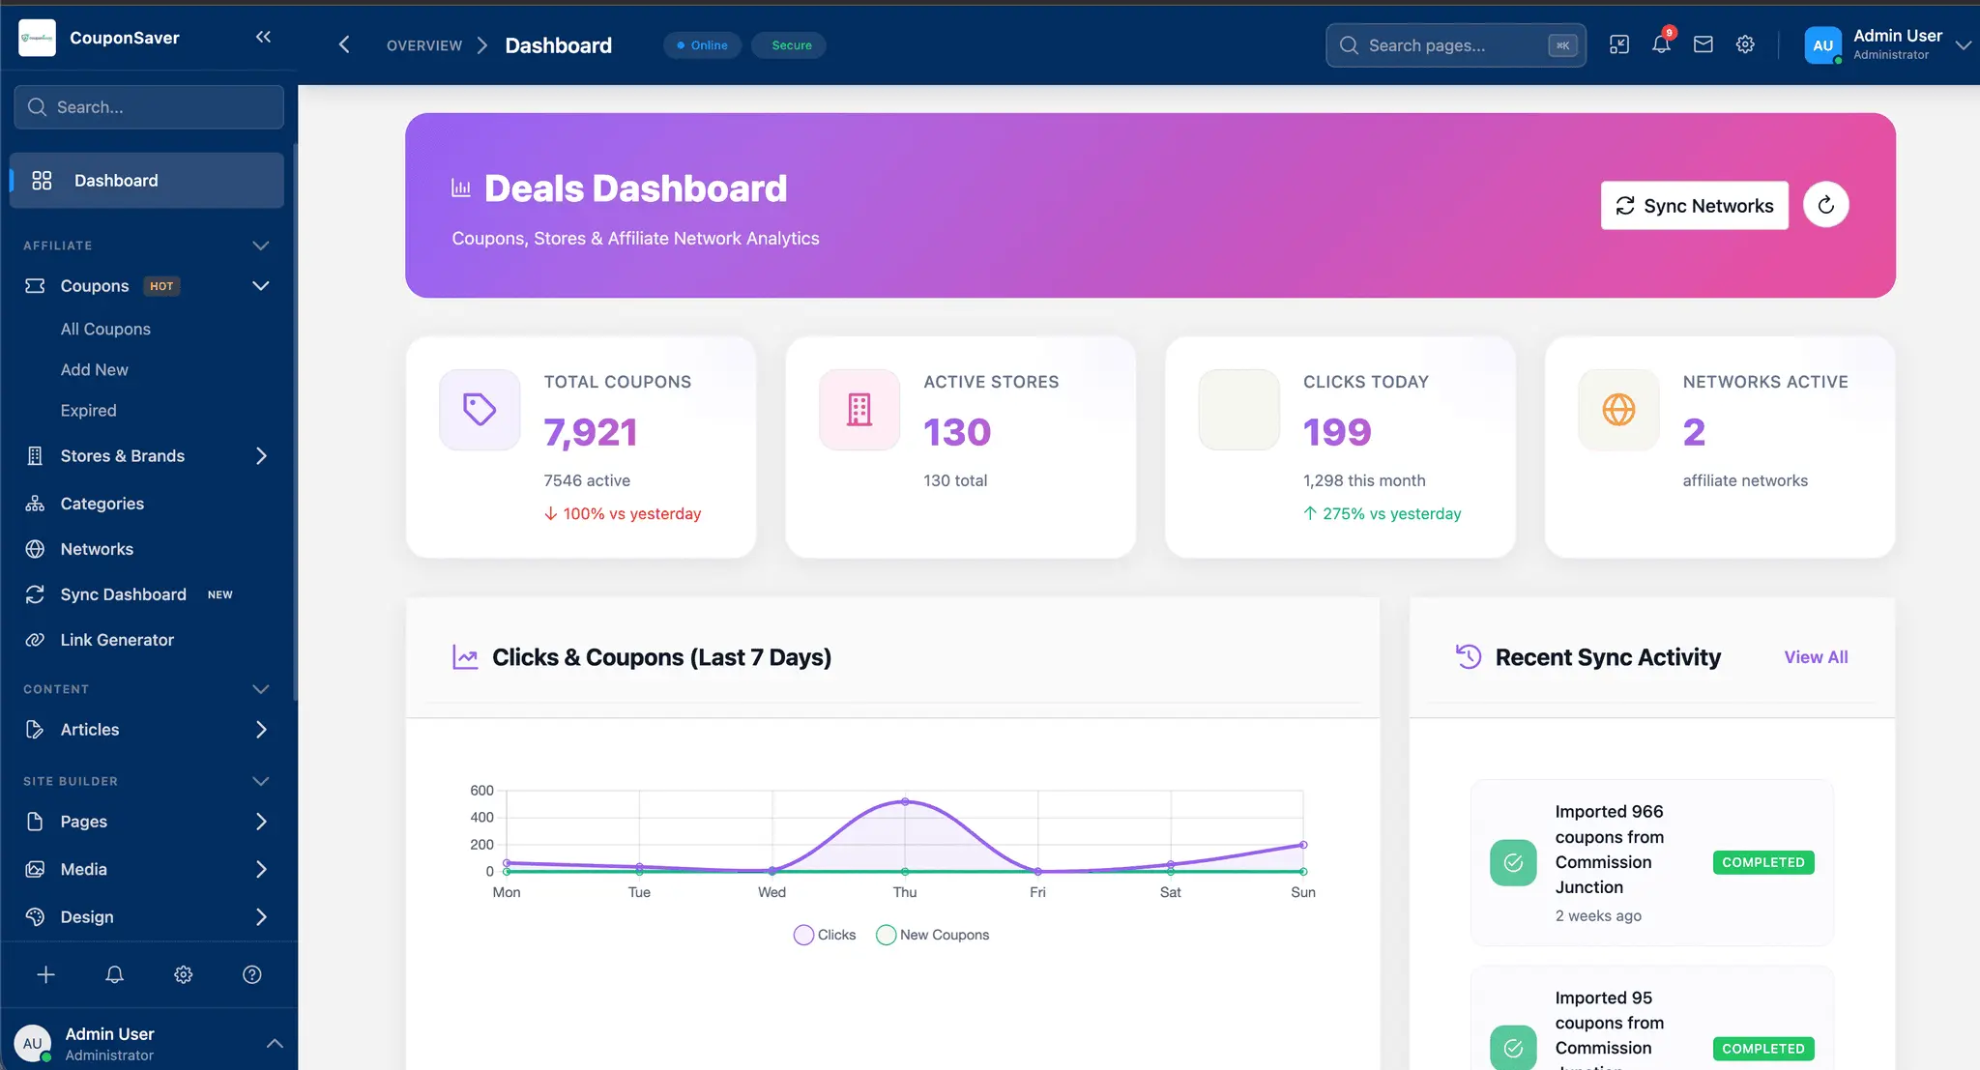The image size is (1980, 1070).
Task: Open Dashboard in the sidebar
Action: [147, 180]
